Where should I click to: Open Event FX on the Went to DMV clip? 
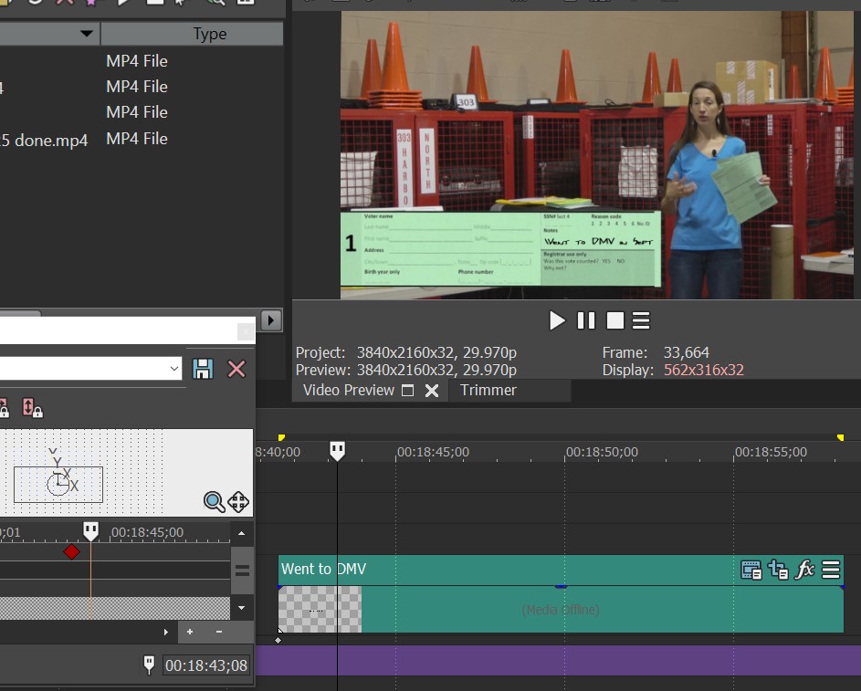804,571
